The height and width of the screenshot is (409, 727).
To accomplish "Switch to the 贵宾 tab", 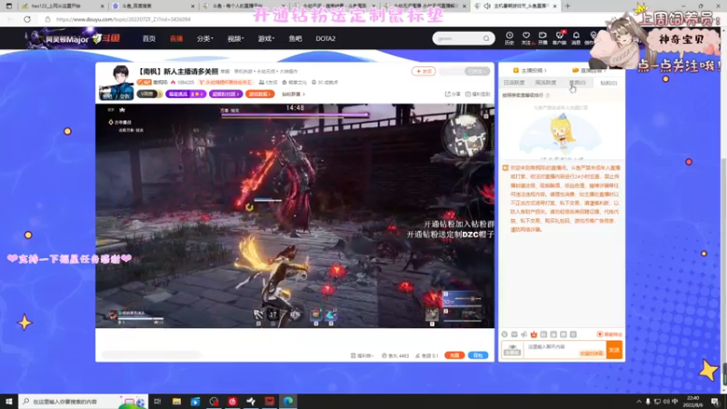I will [577, 83].
